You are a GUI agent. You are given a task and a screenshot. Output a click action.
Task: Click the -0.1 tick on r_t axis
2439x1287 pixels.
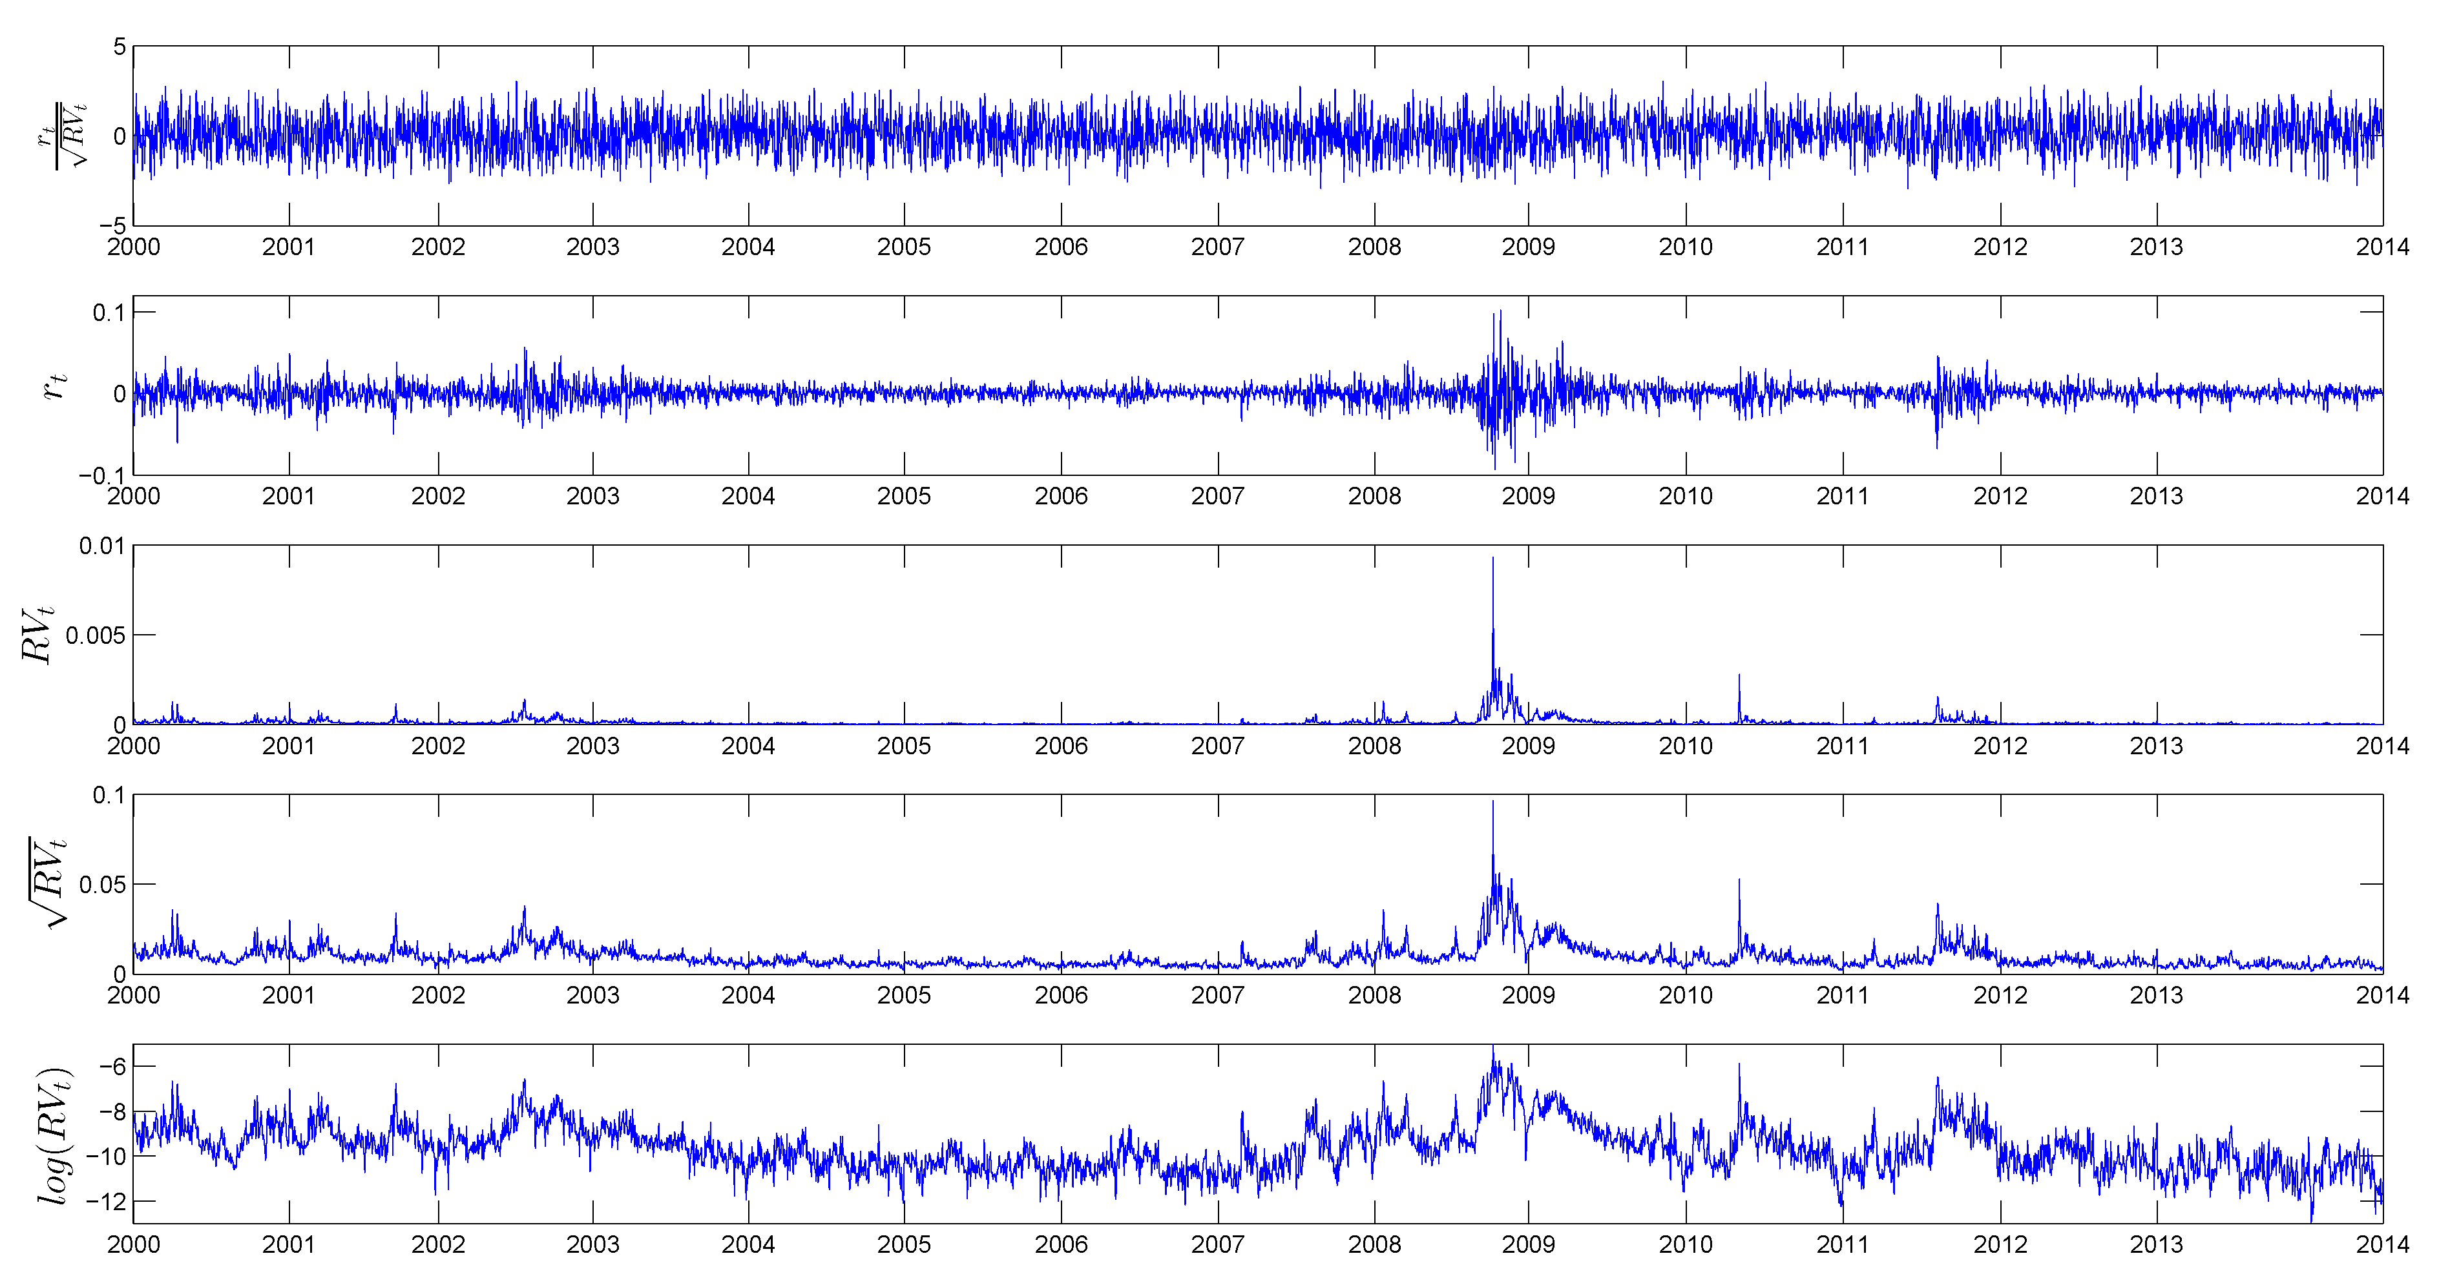point(101,476)
